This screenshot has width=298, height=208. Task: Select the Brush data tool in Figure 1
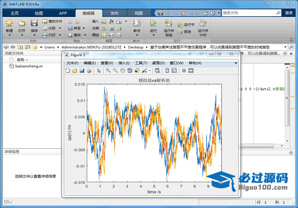point(145,71)
